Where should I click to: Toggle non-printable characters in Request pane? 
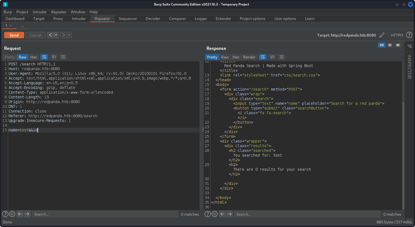tap(54, 57)
